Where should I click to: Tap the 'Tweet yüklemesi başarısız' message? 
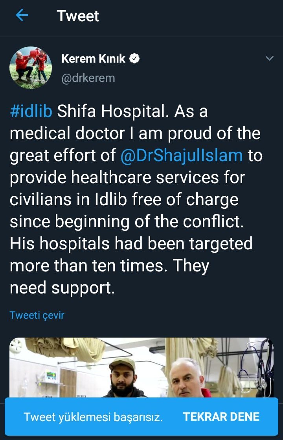click(93, 417)
